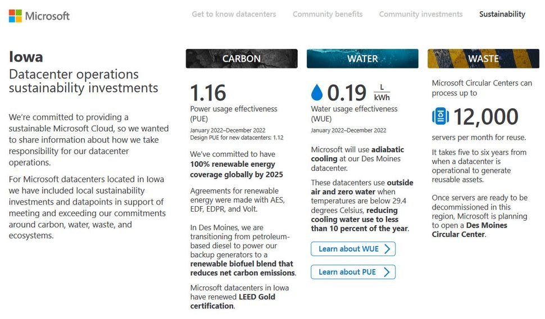Click the L per kWh unit label
545x319 pixels.
(x=381, y=93)
